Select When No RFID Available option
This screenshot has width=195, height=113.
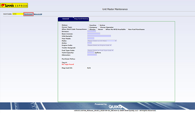tap(105, 29)
